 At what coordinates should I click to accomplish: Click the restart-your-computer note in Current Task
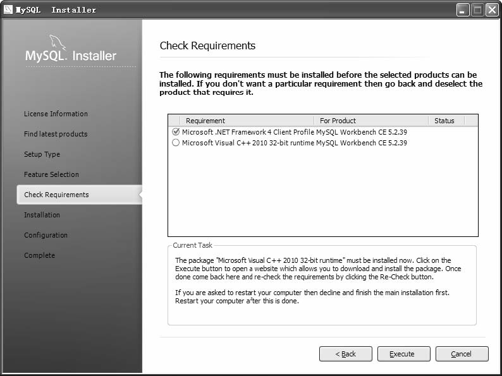point(312,296)
